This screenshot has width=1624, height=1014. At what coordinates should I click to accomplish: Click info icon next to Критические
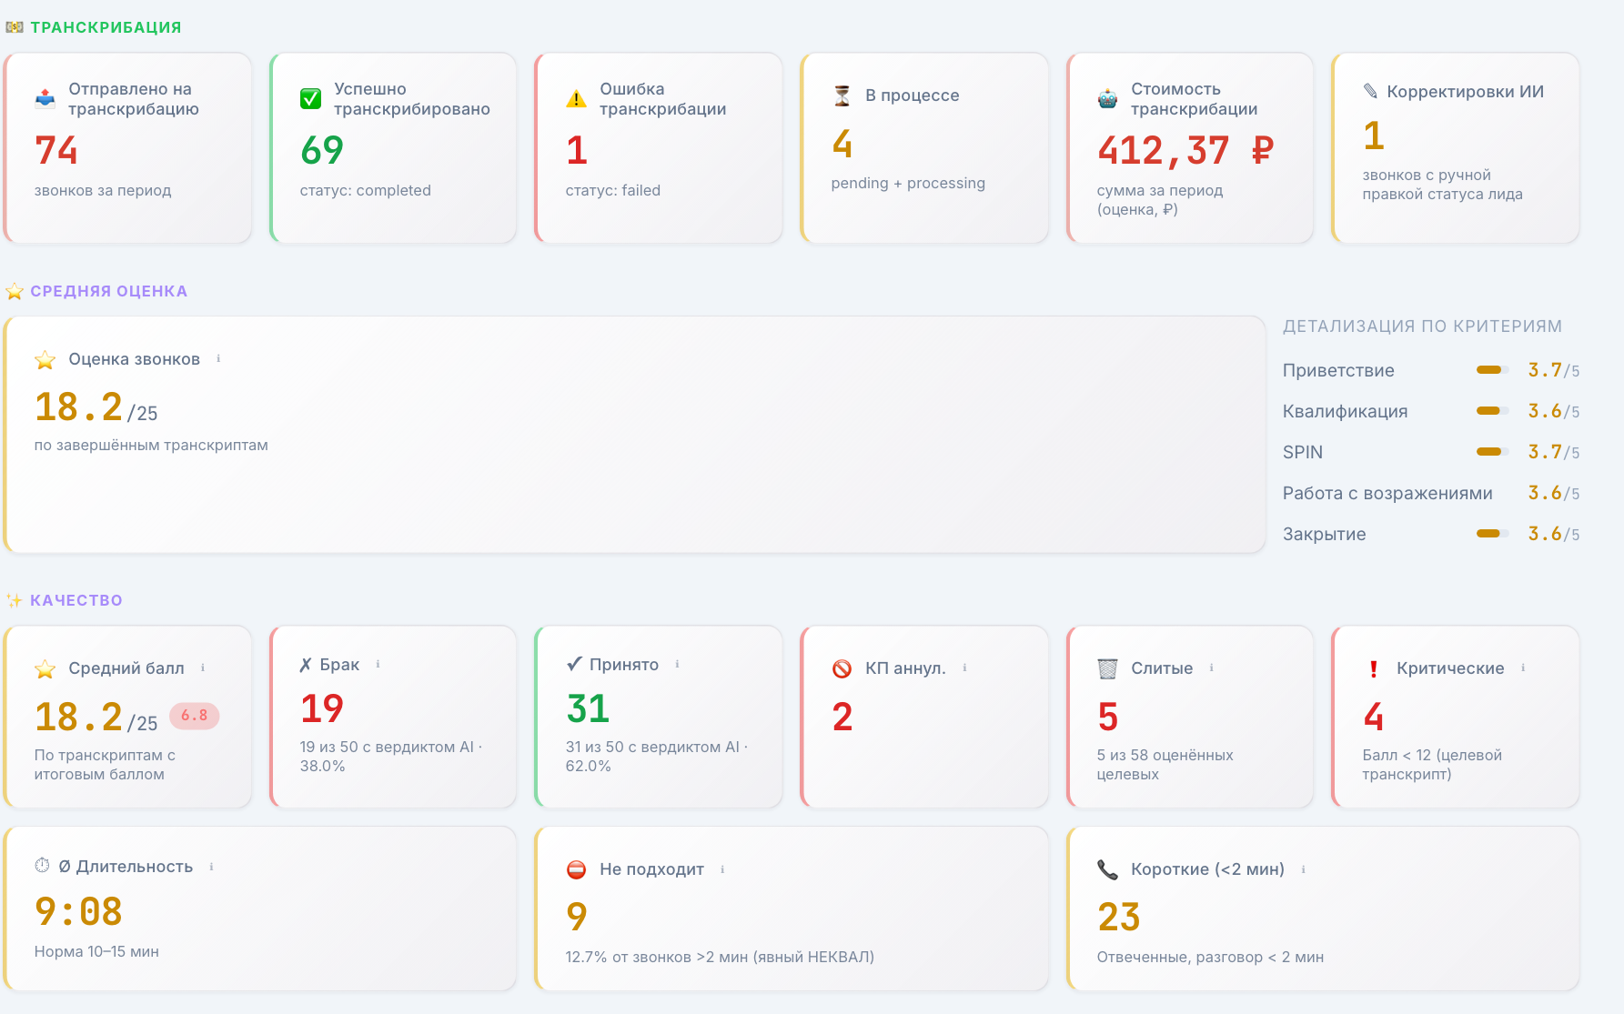(x=1522, y=668)
